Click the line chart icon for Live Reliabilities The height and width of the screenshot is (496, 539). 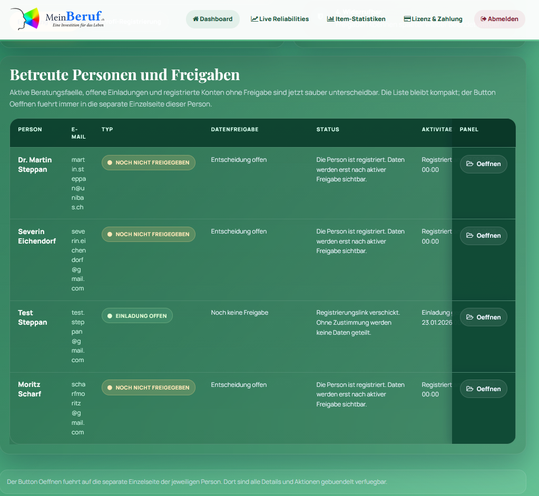pos(254,19)
